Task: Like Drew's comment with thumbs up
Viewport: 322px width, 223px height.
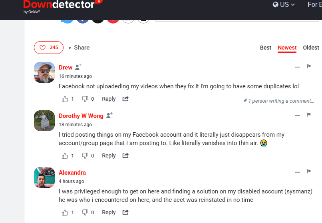Action: (x=65, y=99)
